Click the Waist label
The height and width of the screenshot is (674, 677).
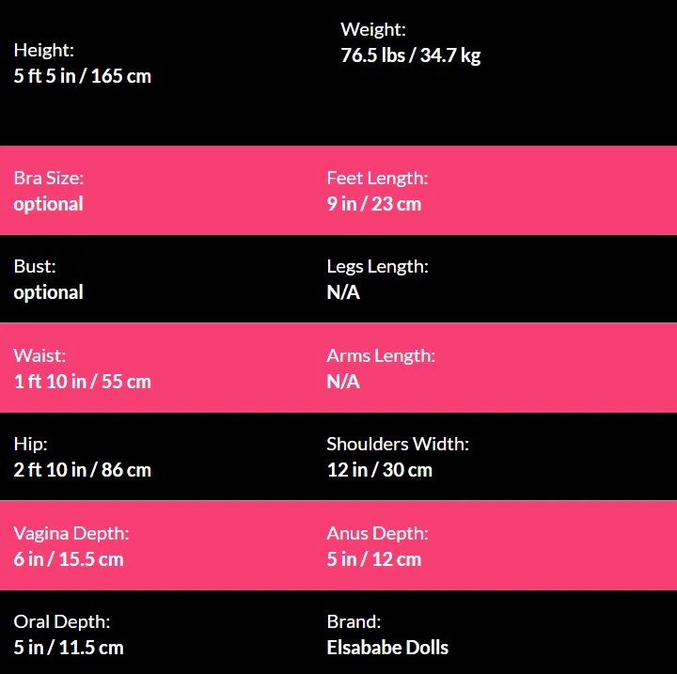click(x=39, y=355)
